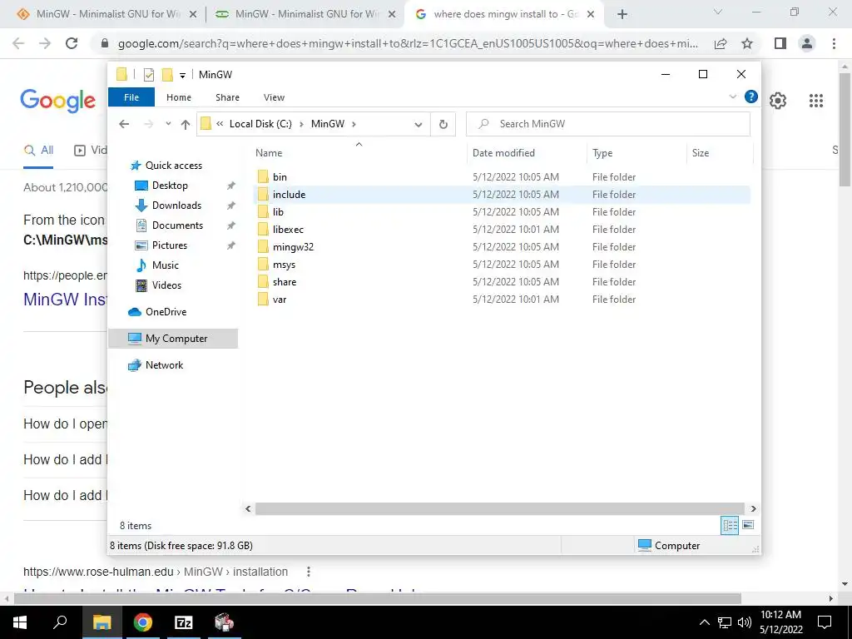Click the Google logo link

57,101
